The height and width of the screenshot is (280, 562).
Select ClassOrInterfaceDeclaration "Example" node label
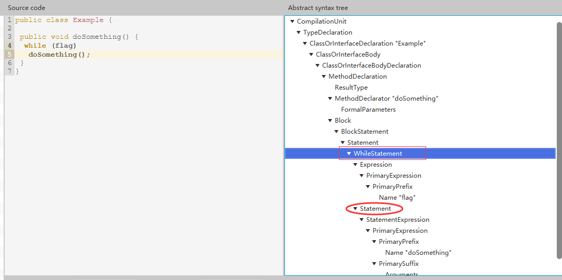click(x=368, y=44)
